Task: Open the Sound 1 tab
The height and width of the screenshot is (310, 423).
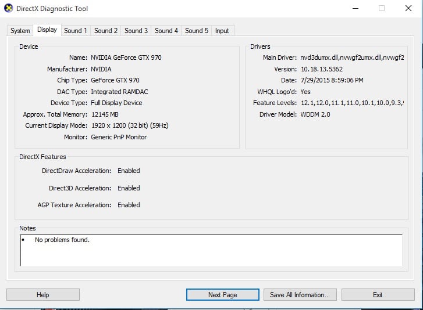Action: click(76, 31)
